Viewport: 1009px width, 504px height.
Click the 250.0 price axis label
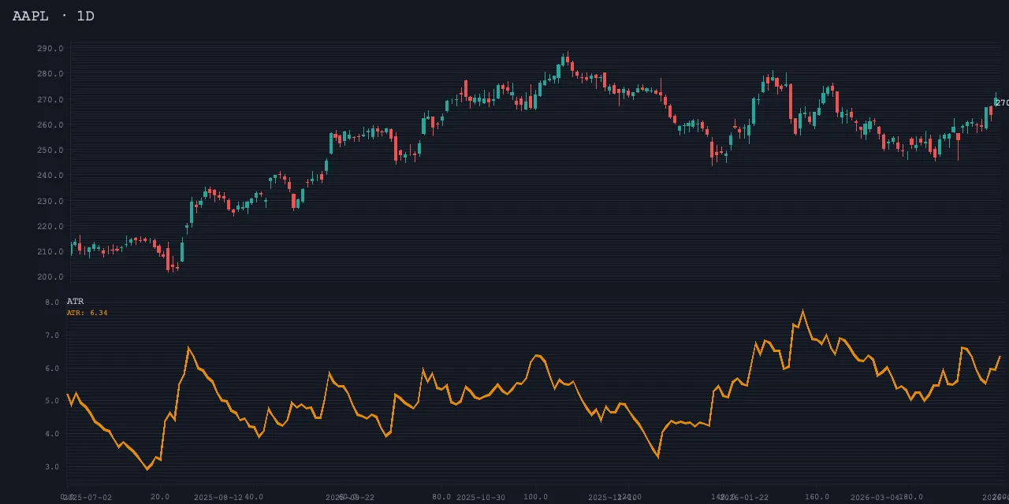tap(50, 150)
